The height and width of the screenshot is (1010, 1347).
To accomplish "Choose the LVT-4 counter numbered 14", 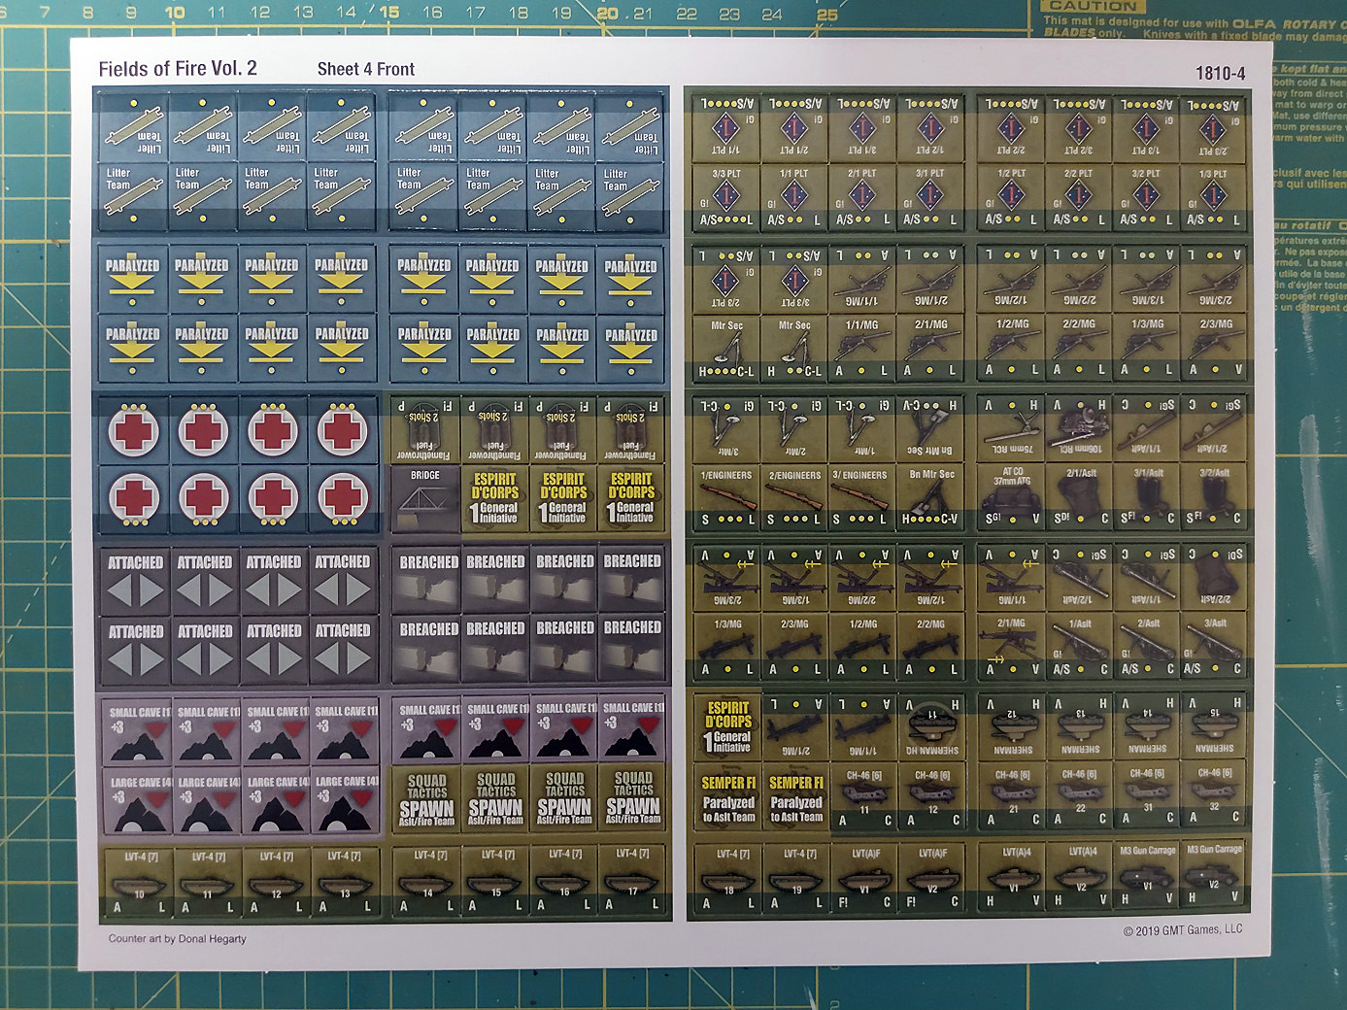I will (427, 881).
